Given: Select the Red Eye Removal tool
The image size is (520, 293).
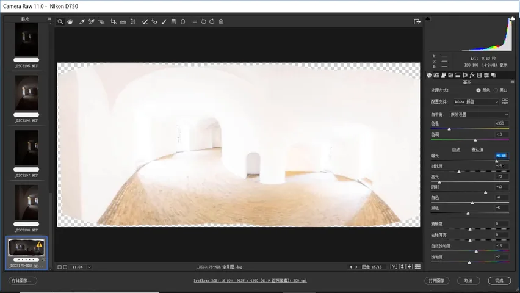Looking at the screenshot, I should 154,21.
